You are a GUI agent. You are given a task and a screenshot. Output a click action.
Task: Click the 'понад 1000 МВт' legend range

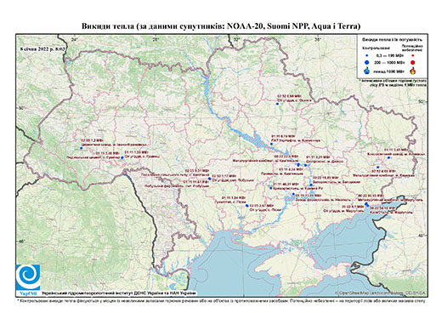(389, 71)
